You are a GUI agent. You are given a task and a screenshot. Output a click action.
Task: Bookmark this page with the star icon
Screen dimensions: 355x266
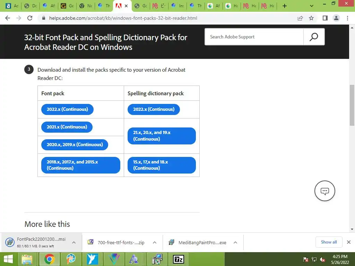[311, 18]
